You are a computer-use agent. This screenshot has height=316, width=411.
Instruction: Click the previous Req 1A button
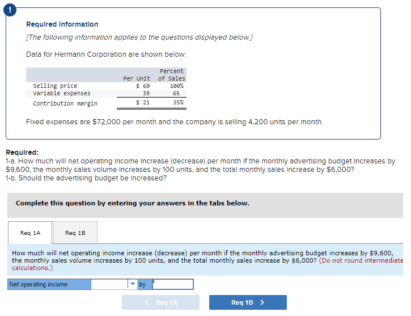point(160,302)
